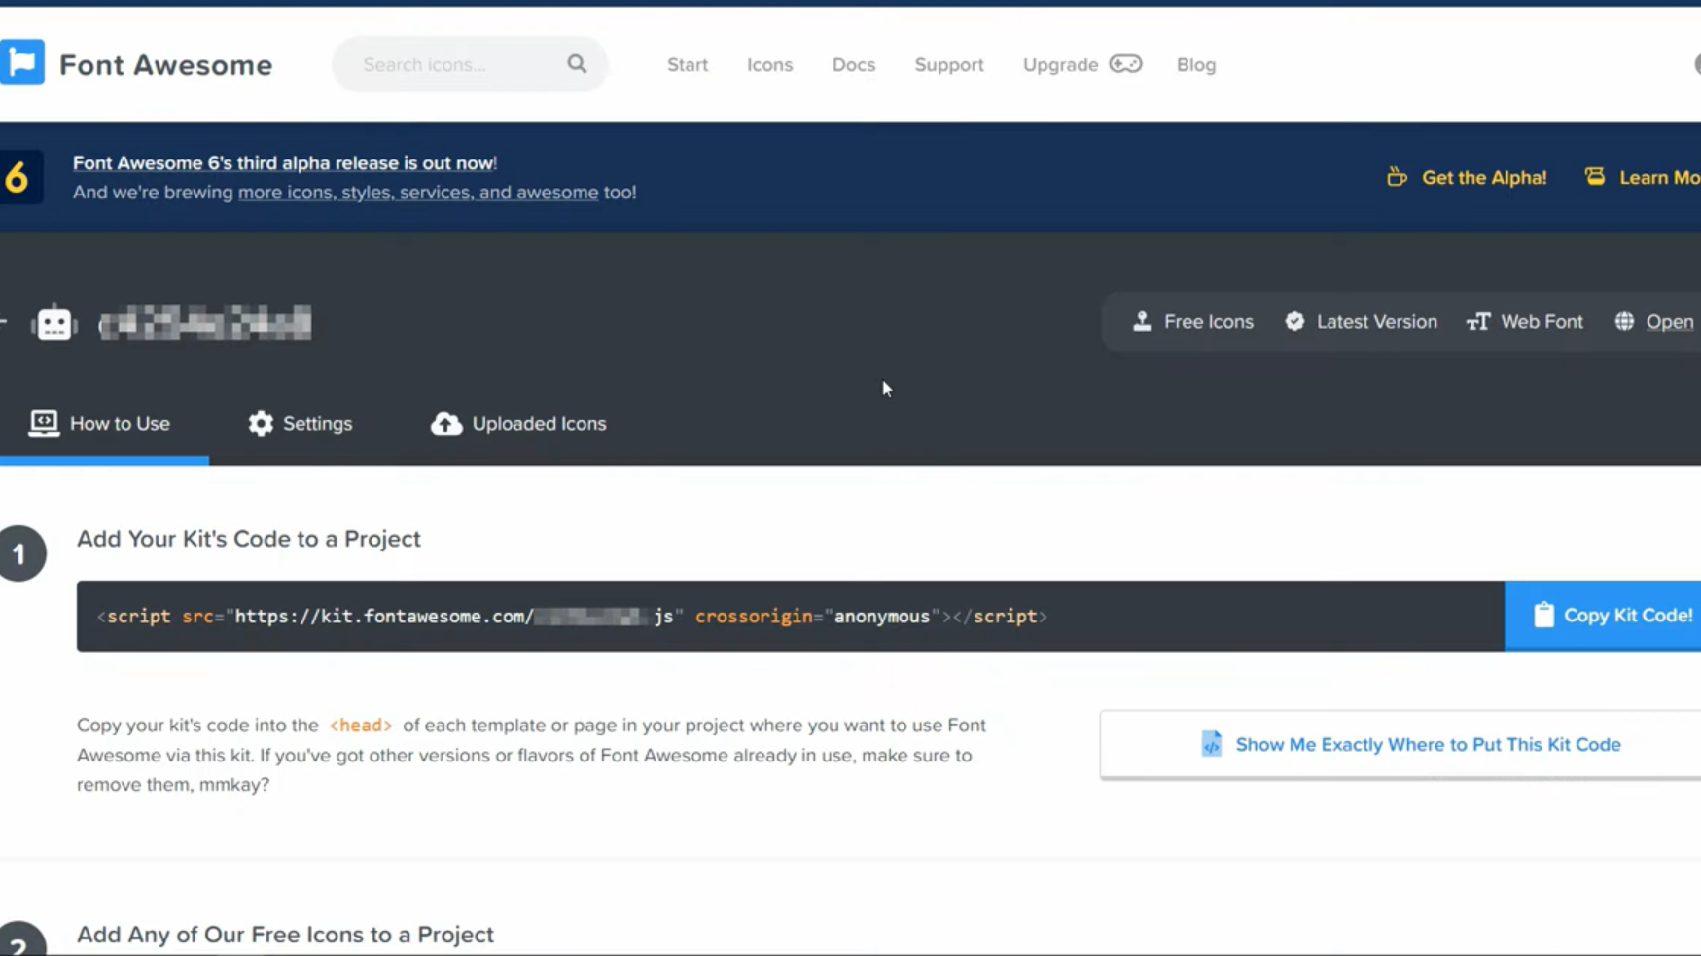1701x956 pixels.
Task: Click the orange <head> tag text
Action: [361, 726]
